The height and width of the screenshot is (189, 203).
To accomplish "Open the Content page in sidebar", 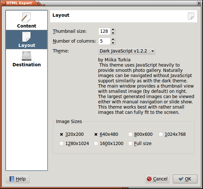I will pos(27,20).
